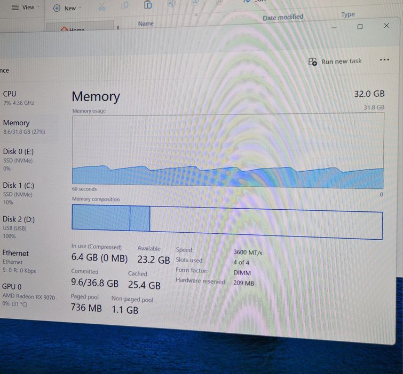The image size is (403, 374).
Task: Click the 'DIMM' form factor value
Action: tap(242, 272)
